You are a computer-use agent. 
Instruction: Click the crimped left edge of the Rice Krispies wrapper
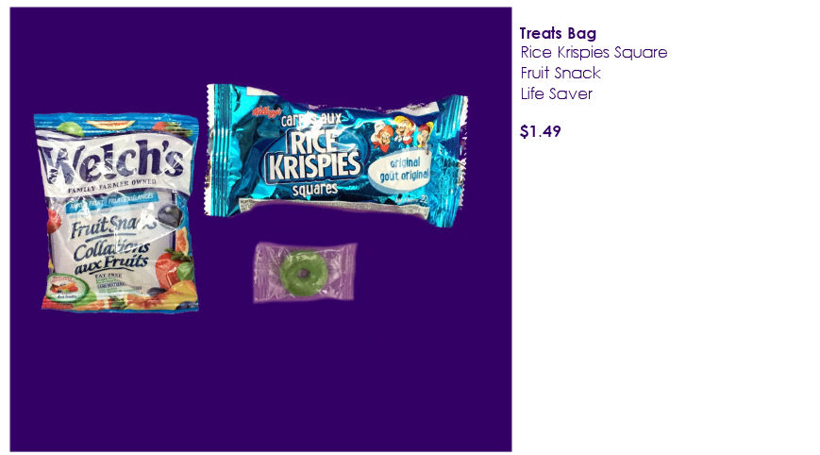214,150
